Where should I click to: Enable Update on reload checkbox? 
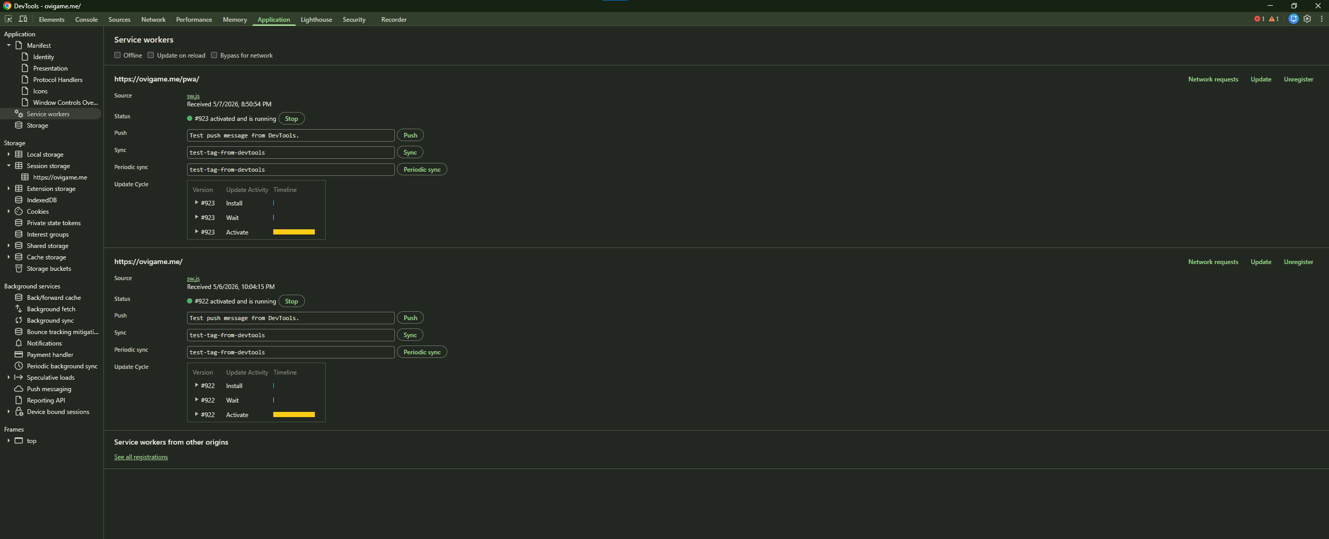pos(151,56)
